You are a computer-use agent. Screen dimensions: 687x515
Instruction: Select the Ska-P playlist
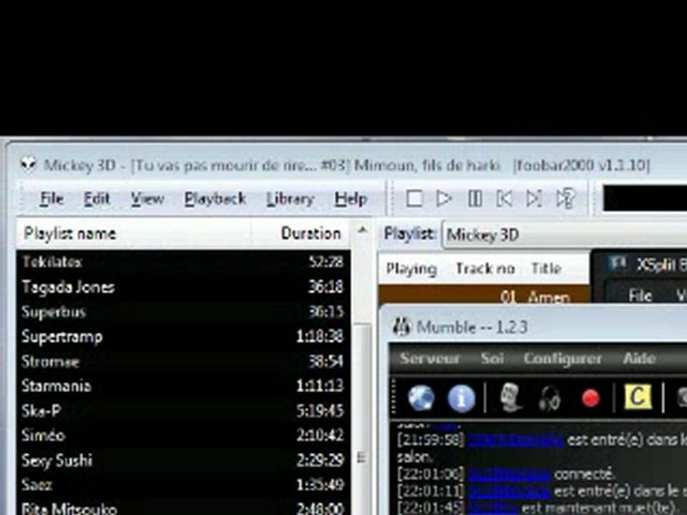(183, 411)
